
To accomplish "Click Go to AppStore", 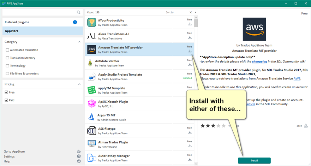I will tap(14, 151).
